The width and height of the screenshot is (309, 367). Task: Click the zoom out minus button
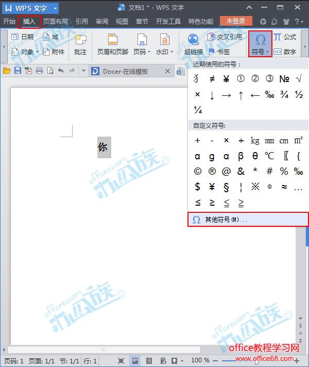[215, 361]
